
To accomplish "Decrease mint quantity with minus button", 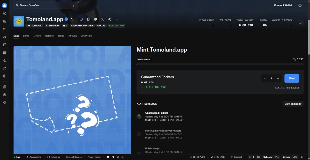I will [x=265, y=78].
